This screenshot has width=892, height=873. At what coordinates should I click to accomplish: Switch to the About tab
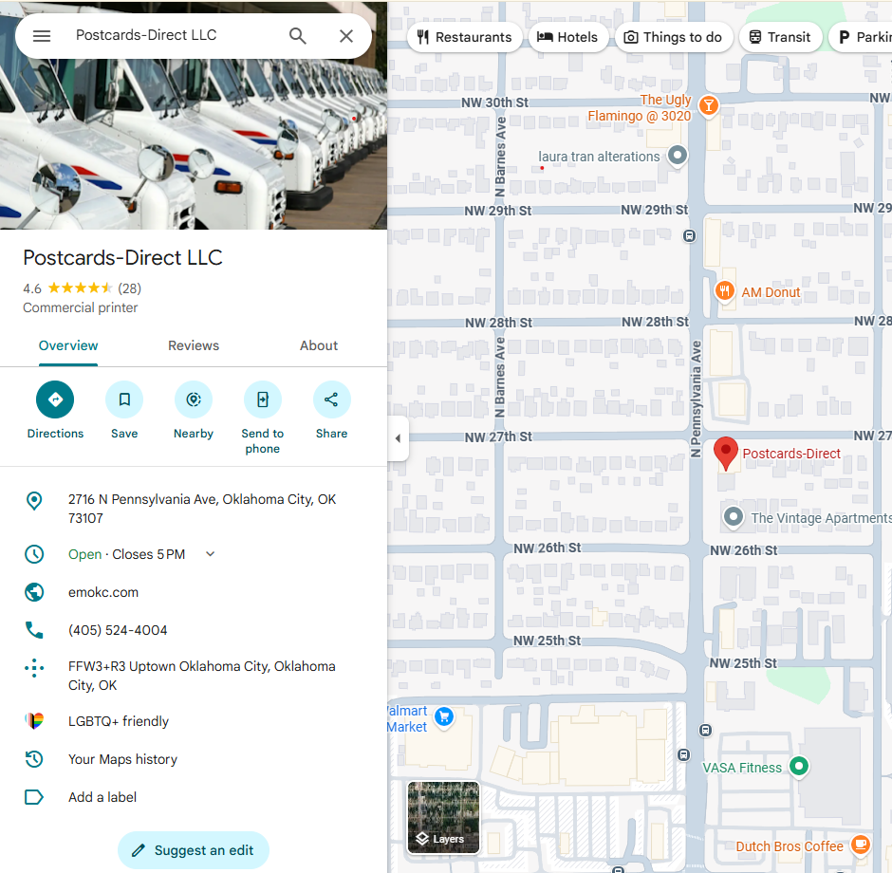click(x=319, y=345)
